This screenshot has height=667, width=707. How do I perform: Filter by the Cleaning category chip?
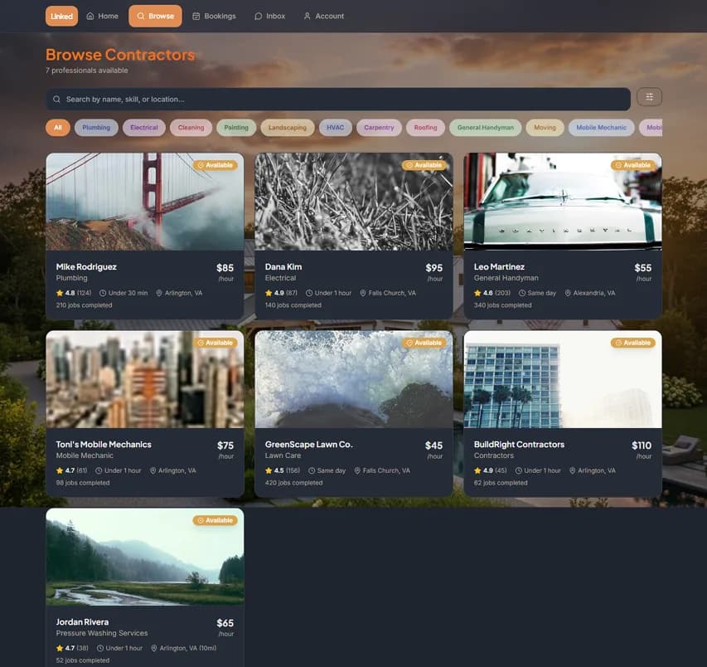click(x=191, y=128)
